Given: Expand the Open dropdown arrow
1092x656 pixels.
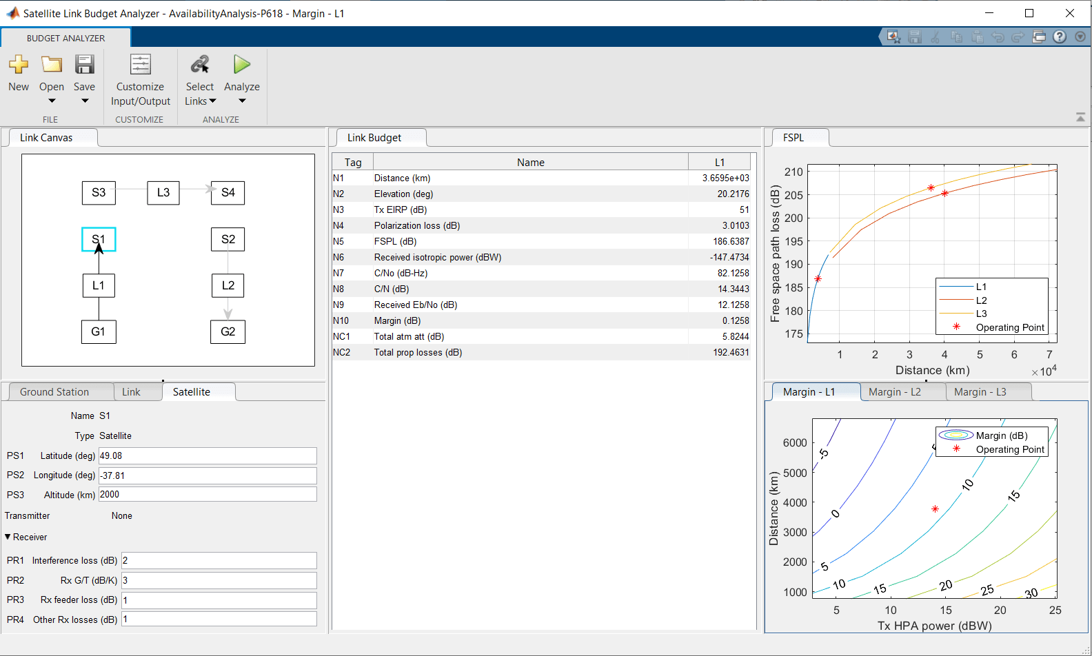Looking at the screenshot, I should pyautogui.click(x=52, y=101).
